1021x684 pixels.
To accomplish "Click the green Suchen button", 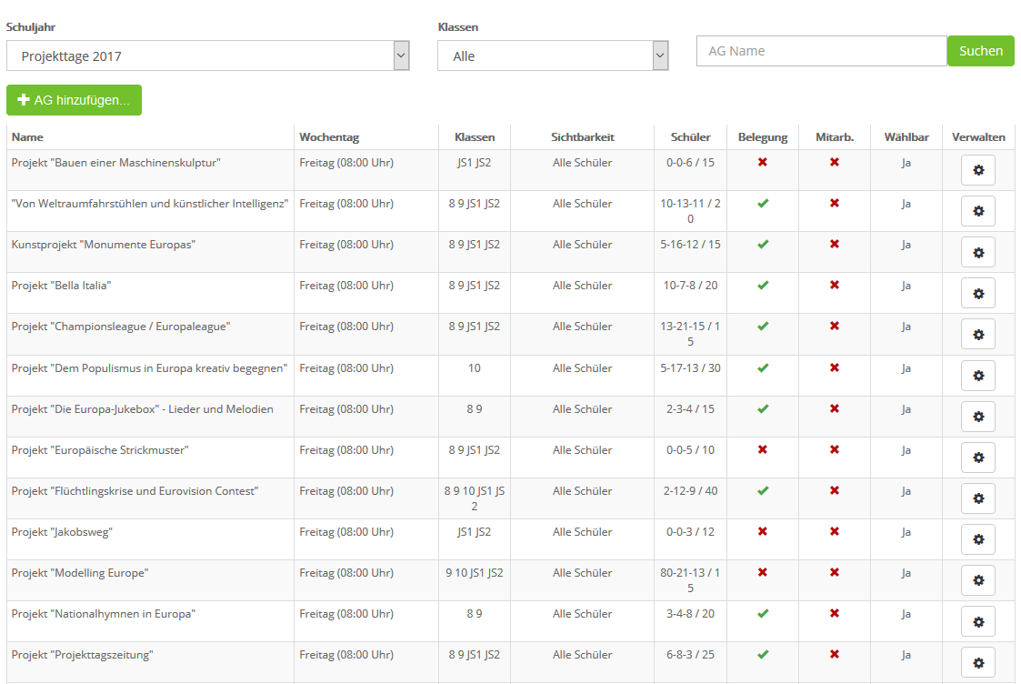I will click(x=980, y=51).
